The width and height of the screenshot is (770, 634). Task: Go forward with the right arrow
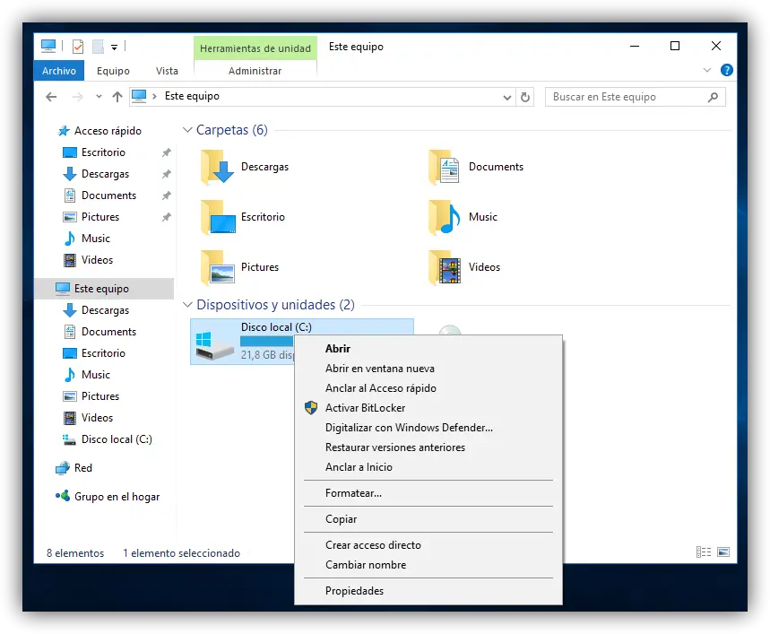[x=78, y=97]
